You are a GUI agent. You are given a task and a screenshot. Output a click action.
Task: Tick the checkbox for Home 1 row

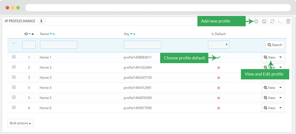[x=14, y=57]
